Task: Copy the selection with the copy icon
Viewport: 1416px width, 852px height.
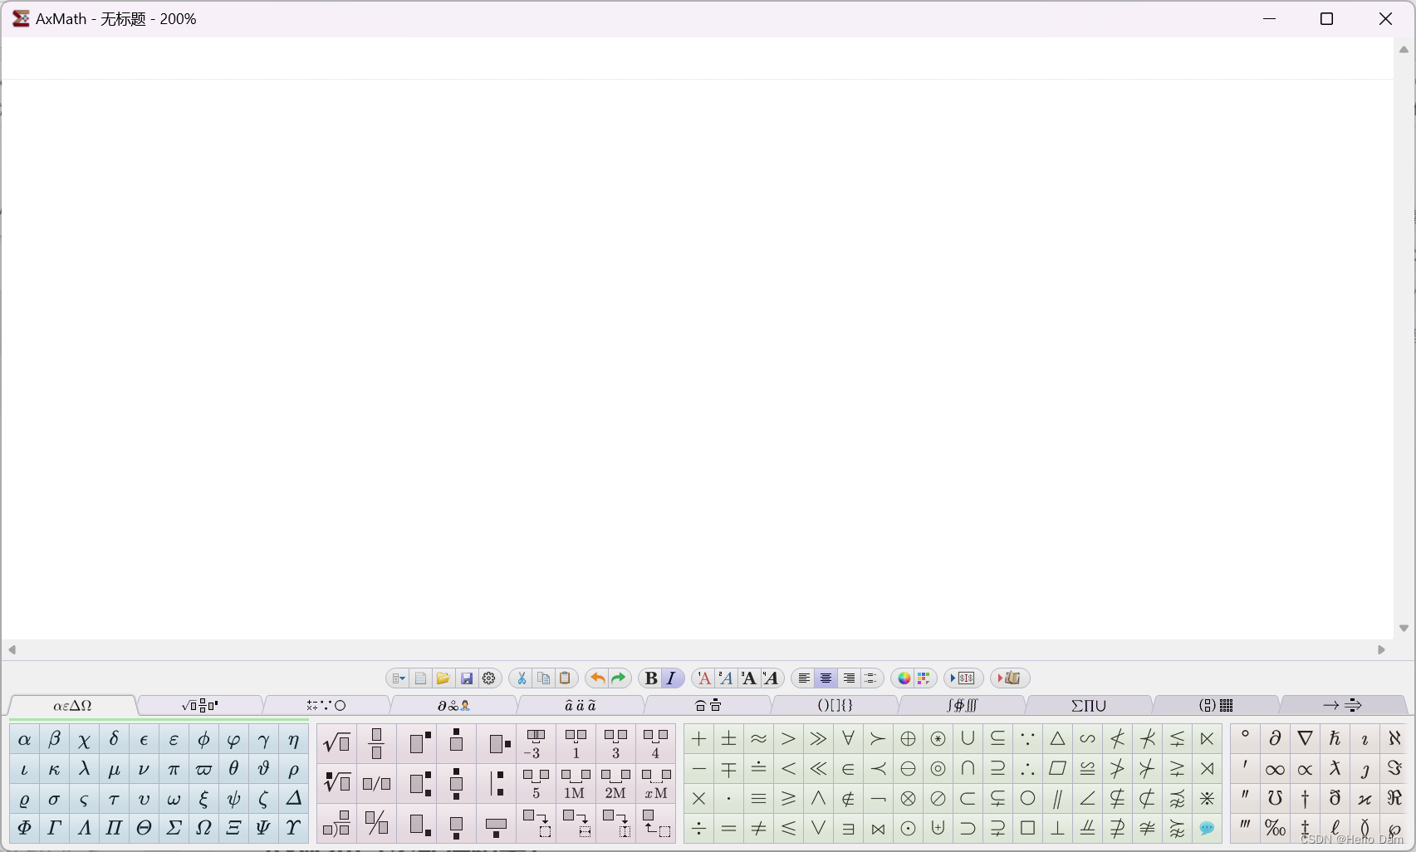Action: point(543,678)
